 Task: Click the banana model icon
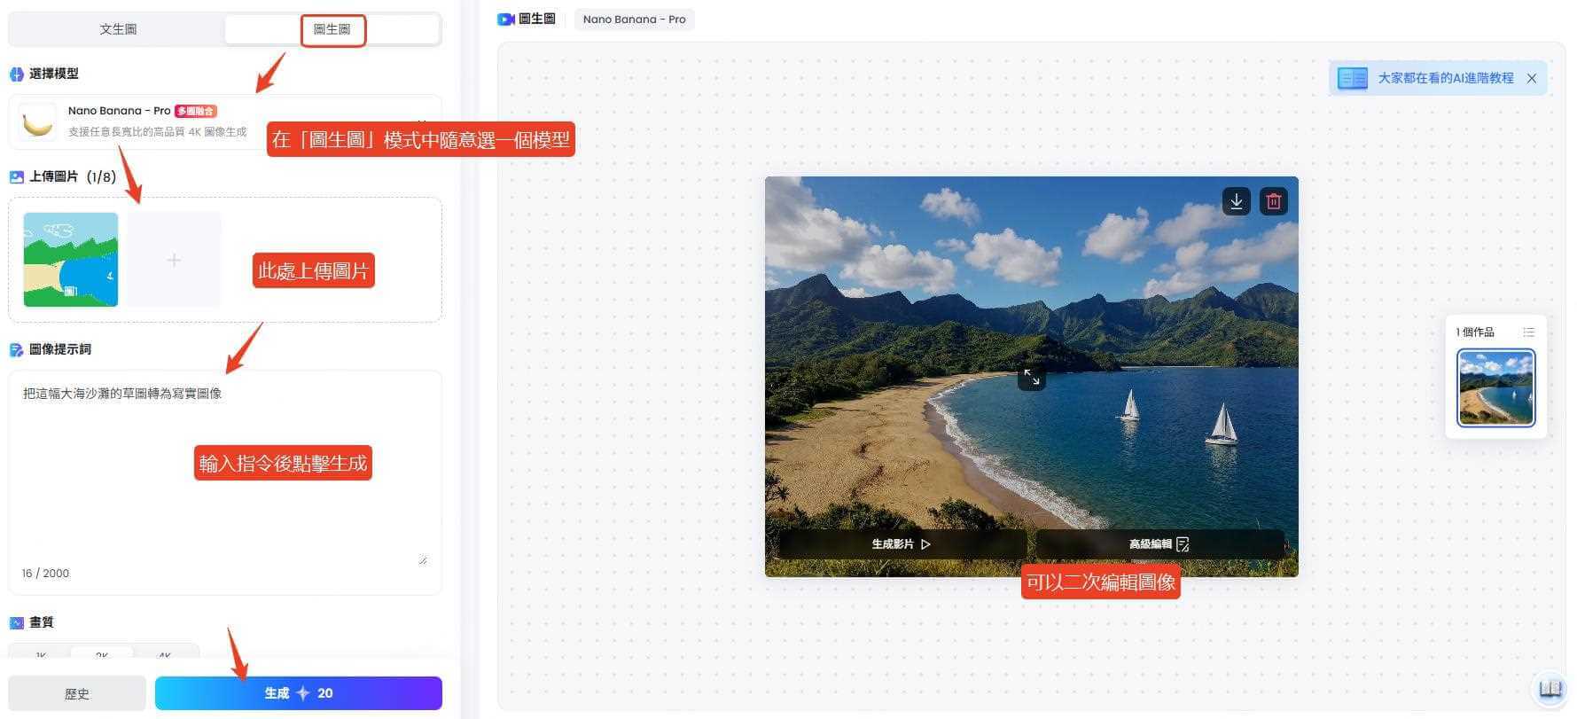pos(37,122)
